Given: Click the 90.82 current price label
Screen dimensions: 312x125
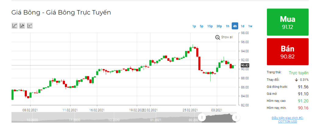Looking at the screenshot, I should pos(245,65).
